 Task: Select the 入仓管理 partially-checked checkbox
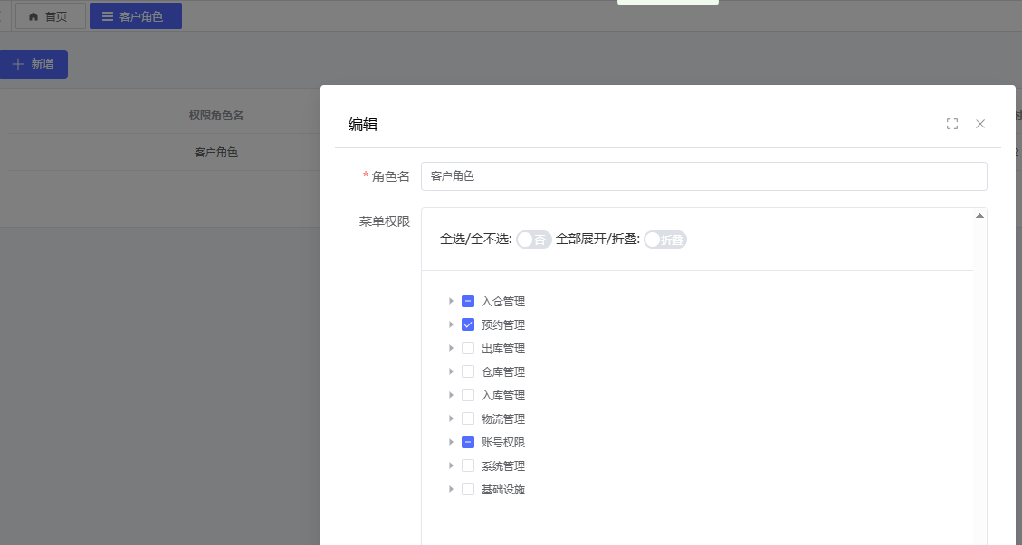pyautogui.click(x=468, y=301)
